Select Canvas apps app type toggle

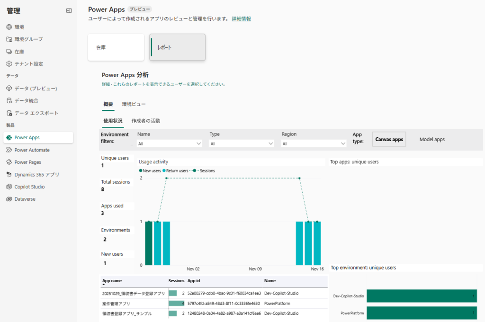pos(389,139)
